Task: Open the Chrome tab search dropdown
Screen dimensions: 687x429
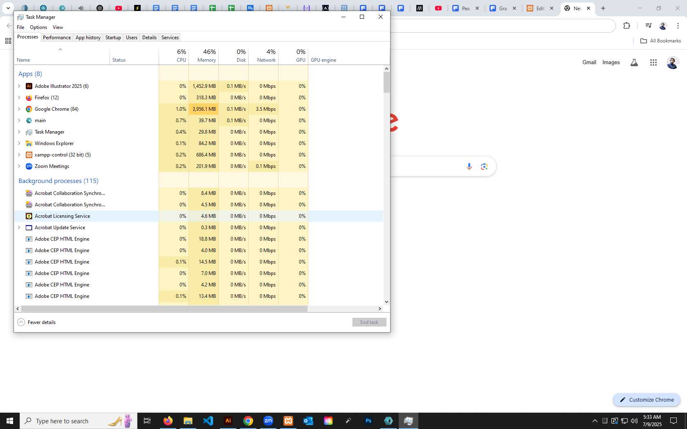Action: pyautogui.click(x=8, y=8)
